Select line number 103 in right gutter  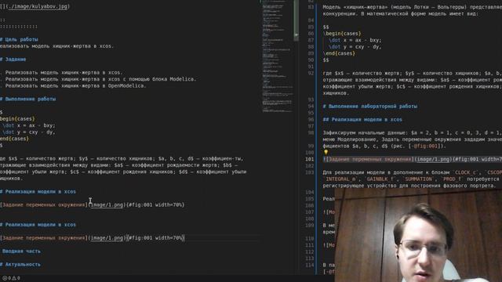tap(310, 172)
